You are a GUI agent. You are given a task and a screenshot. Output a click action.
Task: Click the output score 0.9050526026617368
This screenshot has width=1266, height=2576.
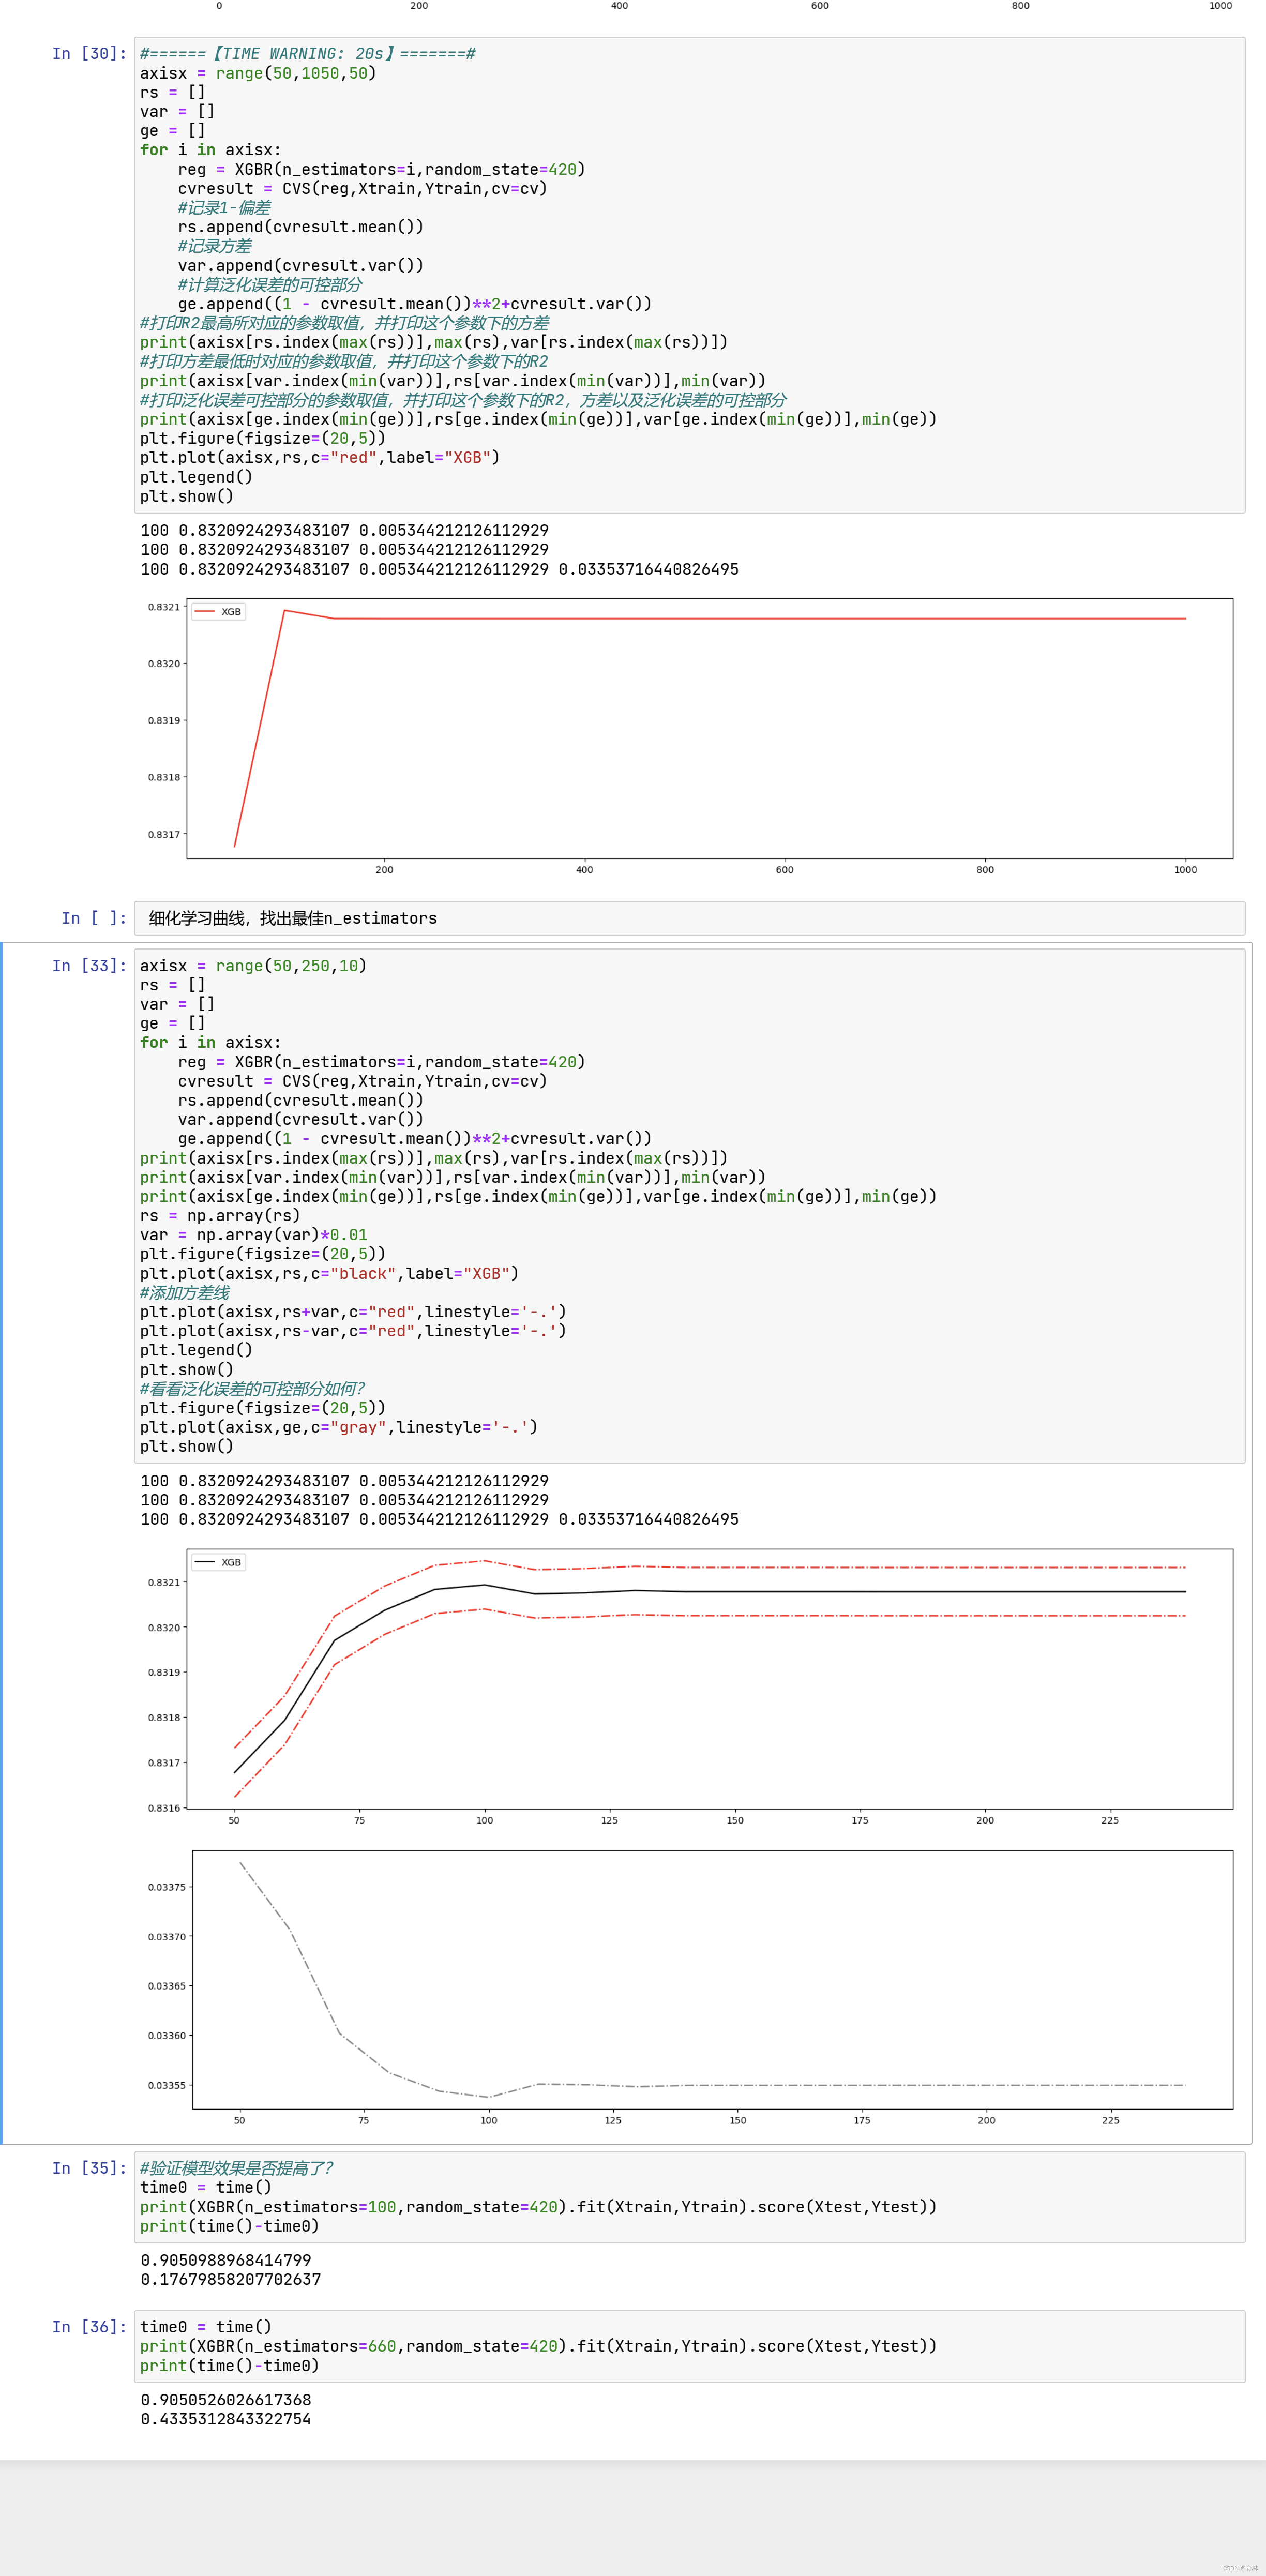click(226, 2400)
